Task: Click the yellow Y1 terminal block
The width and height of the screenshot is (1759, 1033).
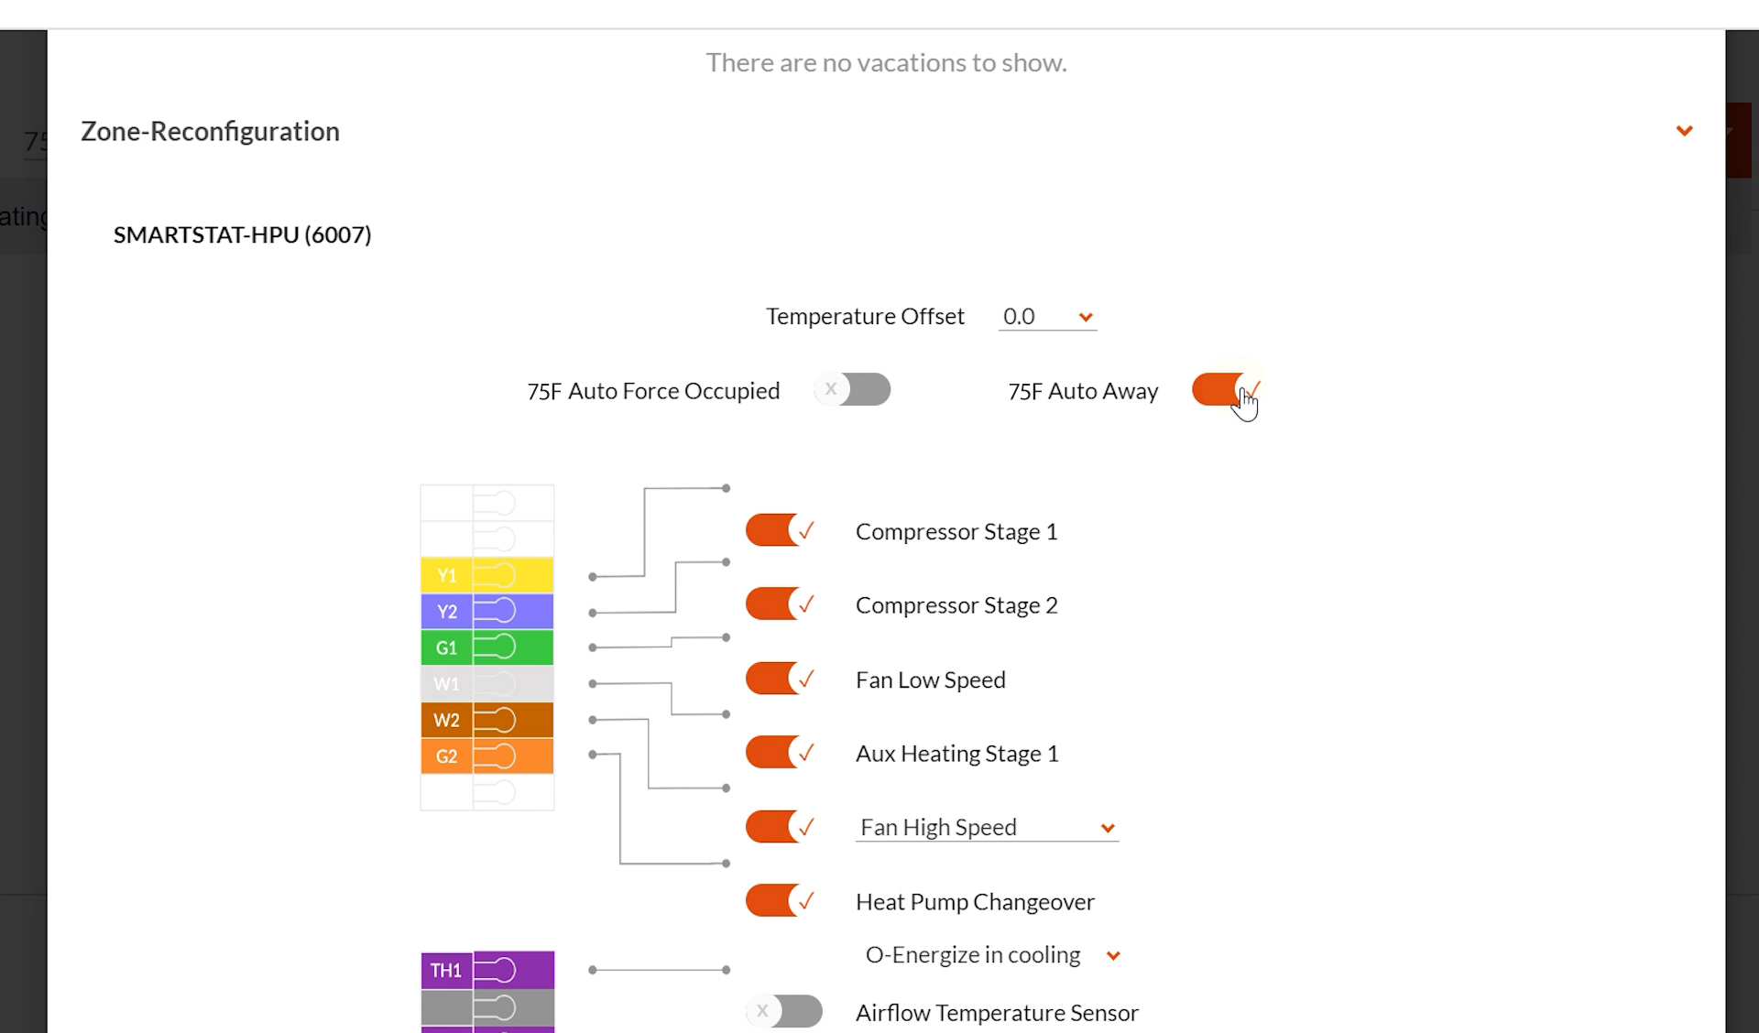Action: [486, 575]
